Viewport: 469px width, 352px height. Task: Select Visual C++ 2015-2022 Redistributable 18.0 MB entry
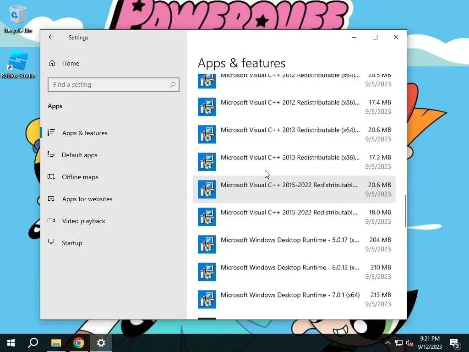[x=294, y=217]
